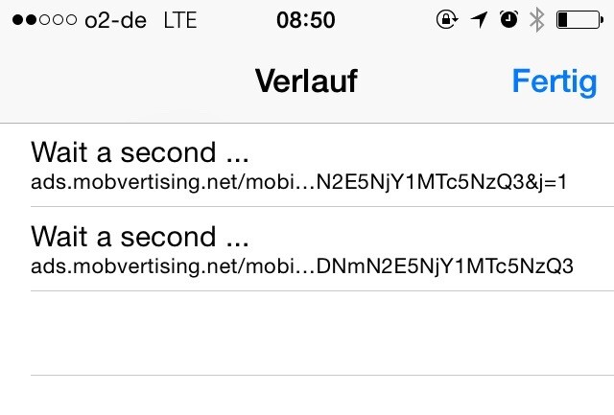Image resolution: width=614 pixels, height=415 pixels.
Task: Click URL ending in DNmN2E5NjY1MTc5NzQ3
Action: 302,266
